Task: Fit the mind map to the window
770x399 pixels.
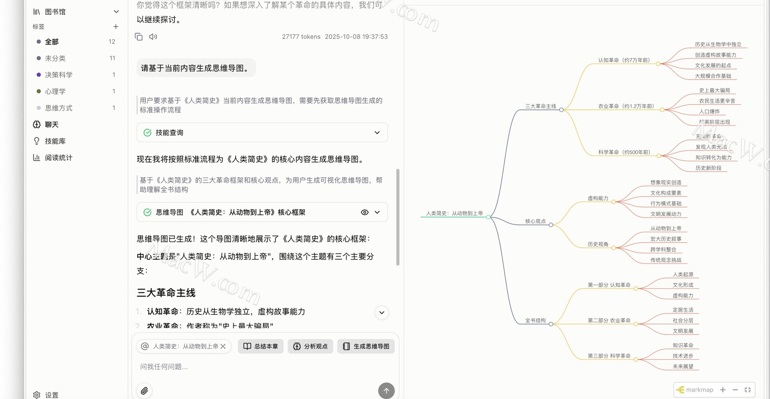Action: tap(748, 390)
